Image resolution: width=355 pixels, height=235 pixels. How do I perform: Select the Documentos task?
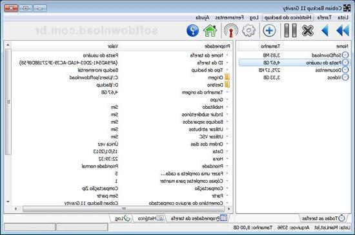(x=328, y=70)
